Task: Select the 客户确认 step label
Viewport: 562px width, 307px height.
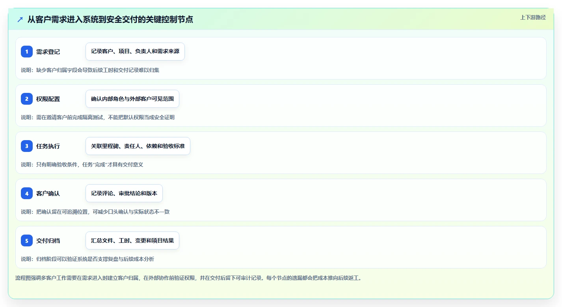Action: 48,193
